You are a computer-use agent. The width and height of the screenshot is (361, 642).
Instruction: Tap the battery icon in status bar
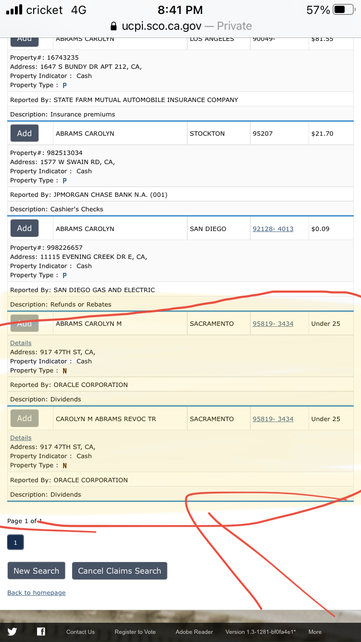pyautogui.click(x=344, y=10)
